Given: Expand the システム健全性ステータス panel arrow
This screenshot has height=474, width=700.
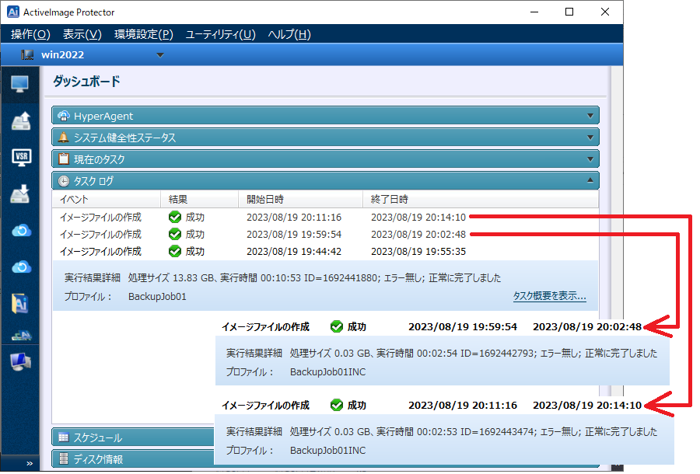Looking at the screenshot, I should (590, 138).
